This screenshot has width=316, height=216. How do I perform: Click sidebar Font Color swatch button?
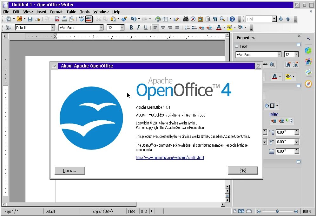(x=275, y=76)
